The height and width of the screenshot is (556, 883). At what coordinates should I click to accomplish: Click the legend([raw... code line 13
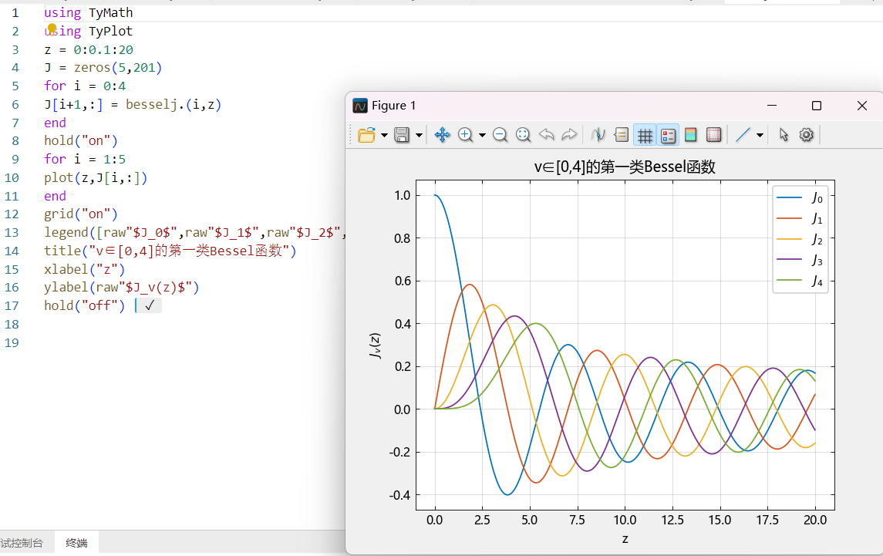point(194,233)
